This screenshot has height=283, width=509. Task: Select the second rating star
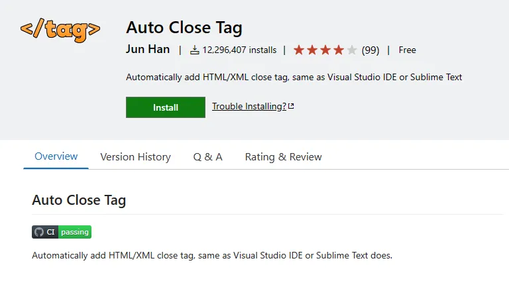[x=312, y=50]
